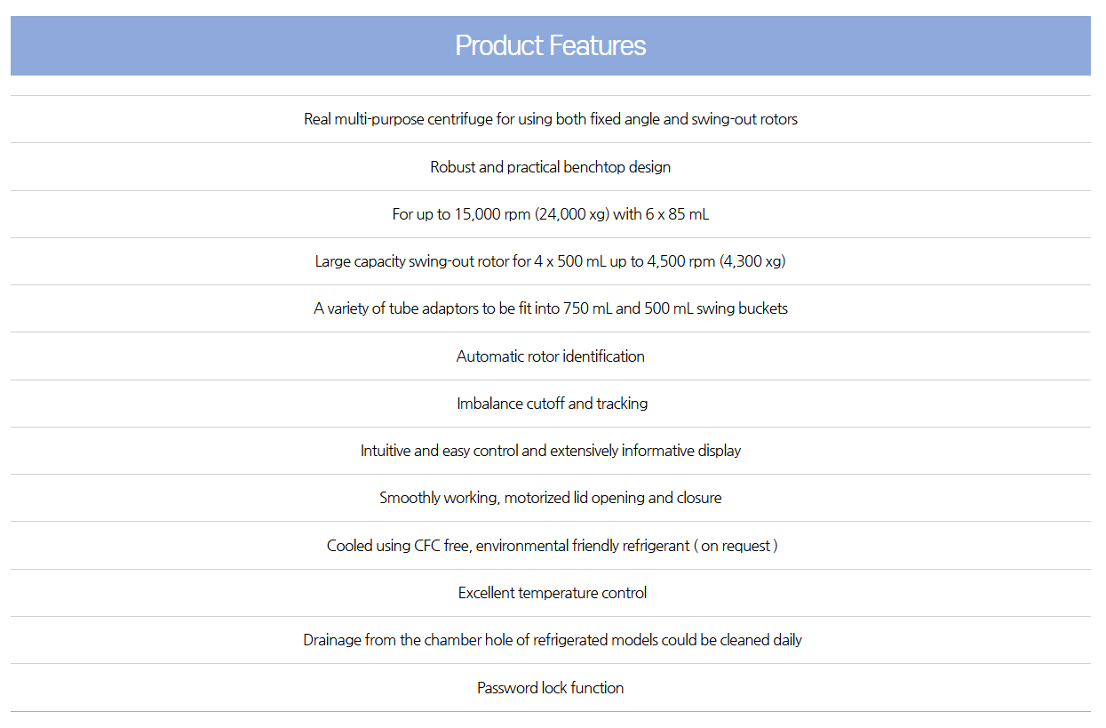Select the Password lock function row
The height and width of the screenshot is (728, 1106).
tap(551, 688)
